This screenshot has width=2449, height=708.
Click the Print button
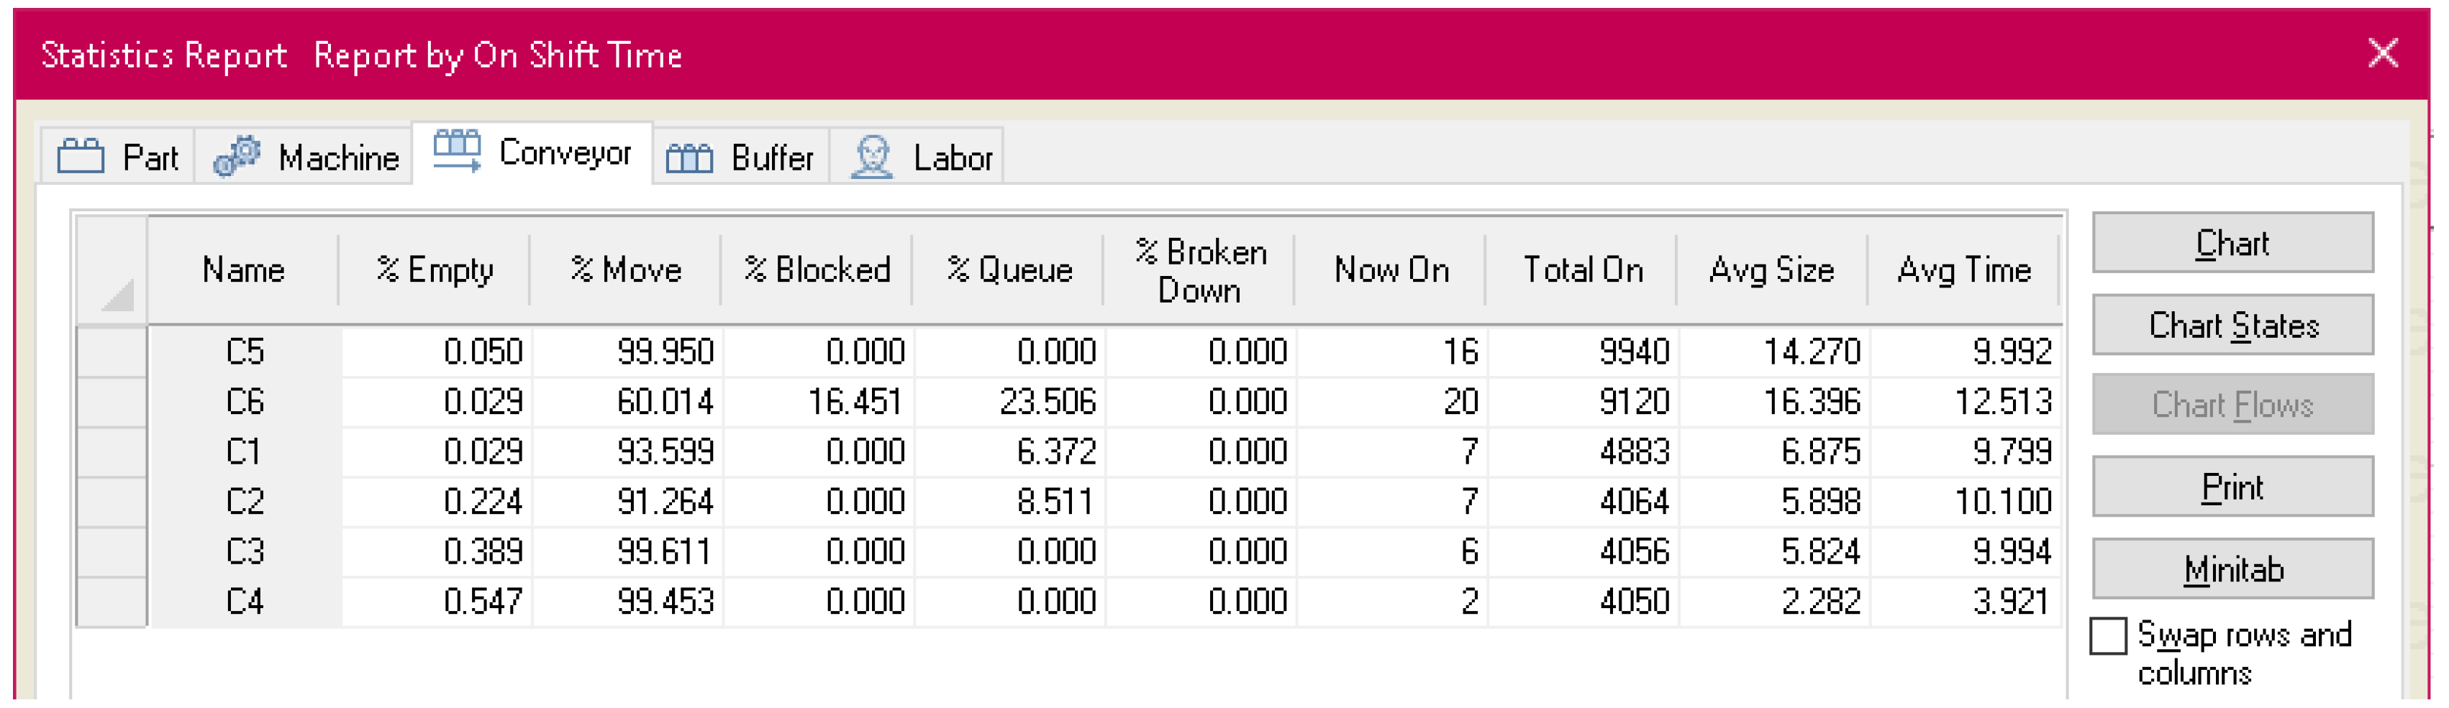pyautogui.click(x=2232, y=487)
